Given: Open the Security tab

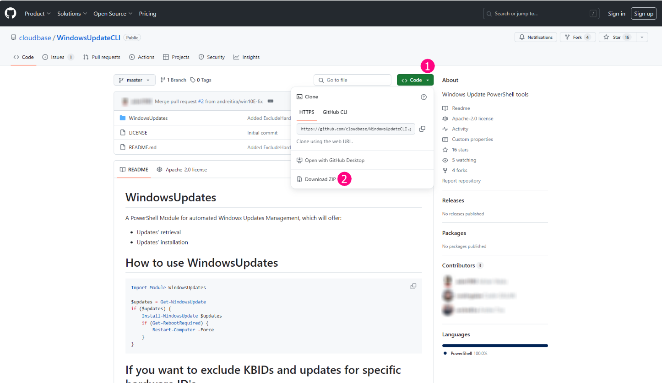Looking at the screenshot, I should click(212, 57).
